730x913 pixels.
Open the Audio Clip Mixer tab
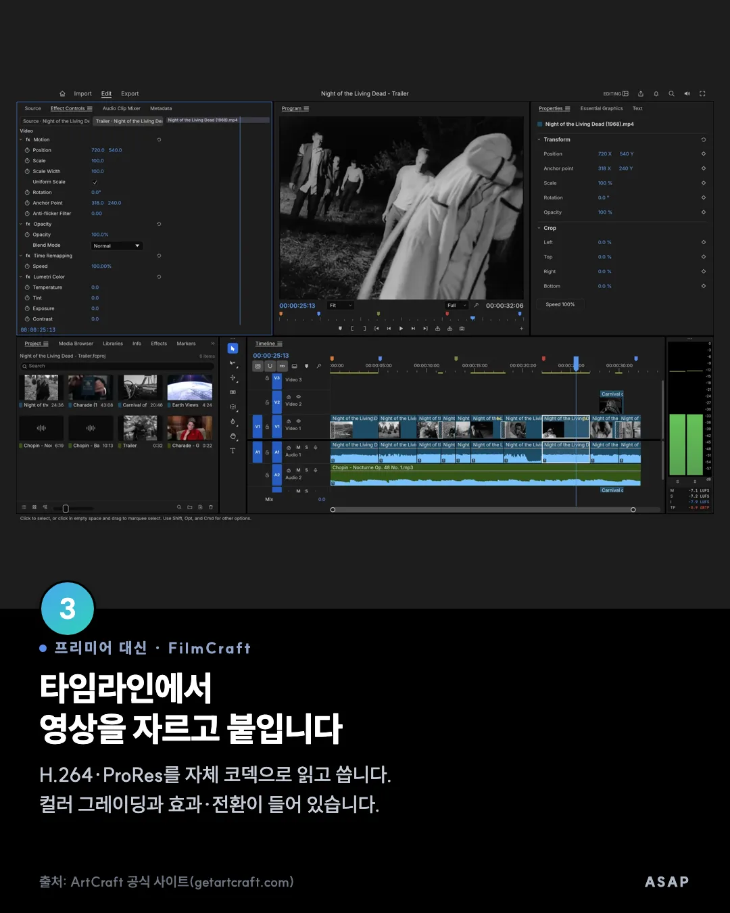point(122,108)
